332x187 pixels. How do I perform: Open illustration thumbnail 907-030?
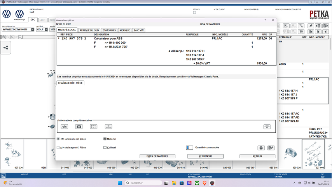click(x=13, y=154)
